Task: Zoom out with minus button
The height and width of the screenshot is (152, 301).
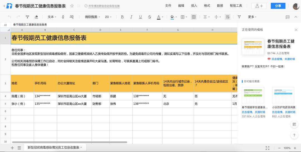Action: click(279, 148)
